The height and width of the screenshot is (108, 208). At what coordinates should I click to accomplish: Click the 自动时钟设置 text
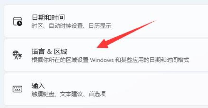click(66, 26)
